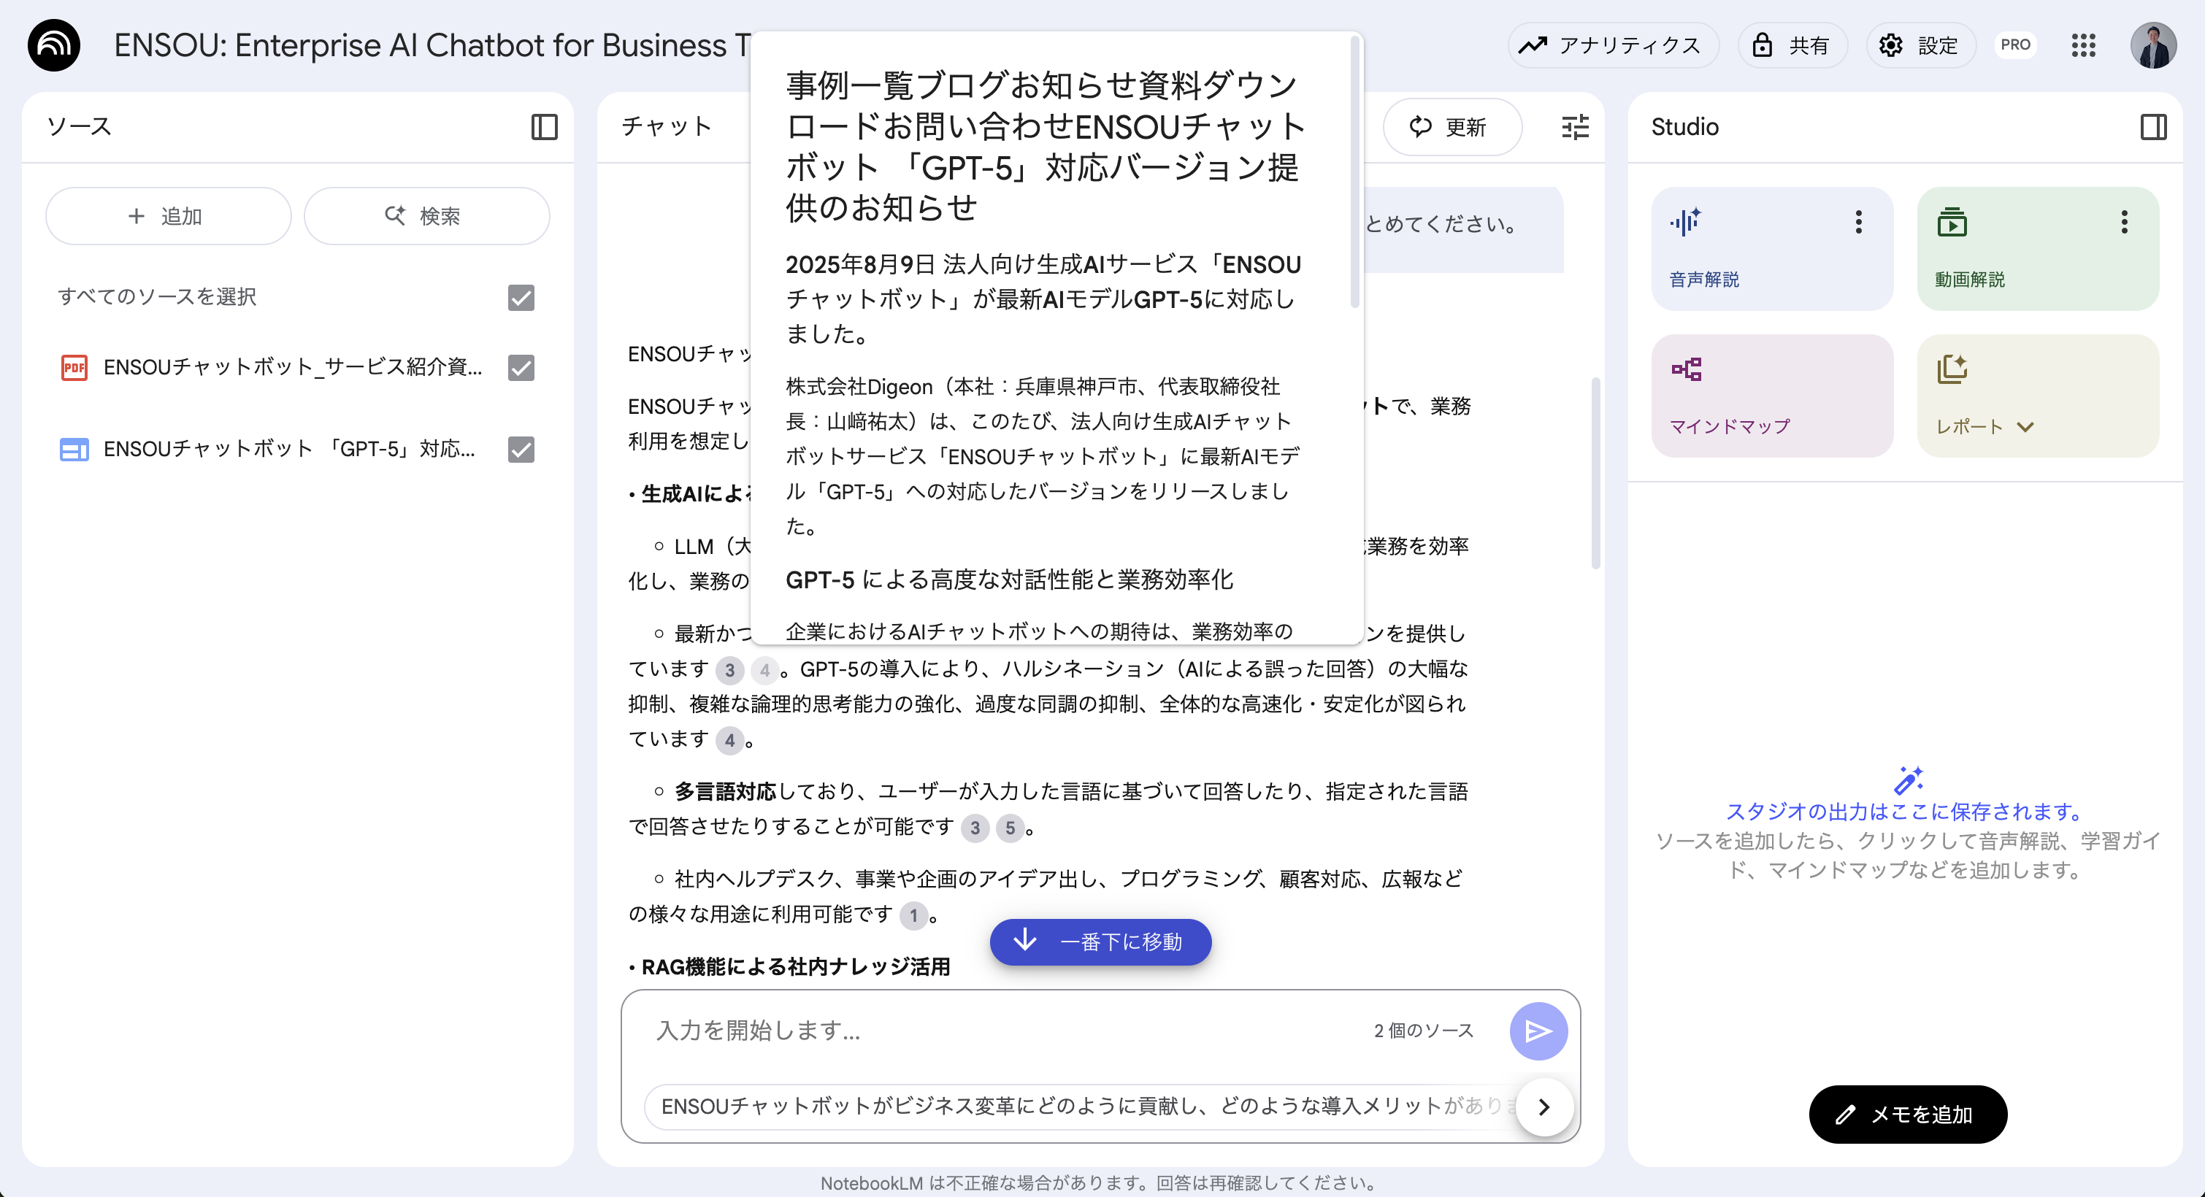Open source ENSOUチャットボット「GPT-5」対応
Viewport: 2205px width, 1197px height.
click(x=289, y=450)
